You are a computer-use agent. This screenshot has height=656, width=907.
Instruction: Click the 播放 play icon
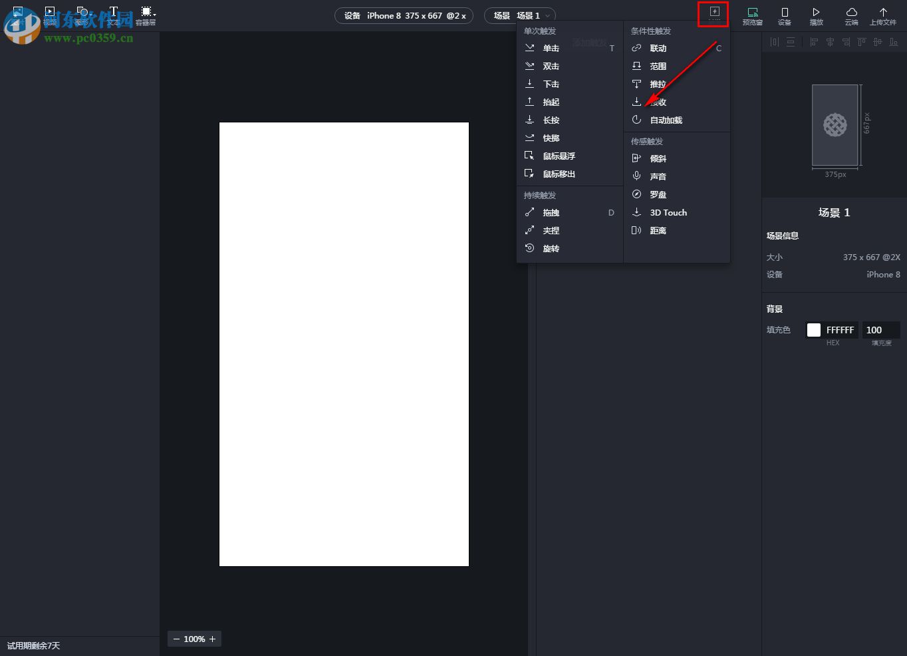[x=817, y=12]
